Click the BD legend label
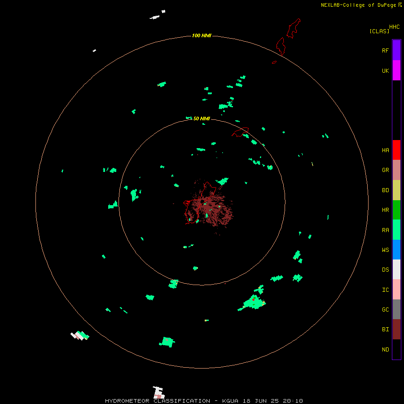Image resolution: width=404 pixels, height=404 pixels. pyautogui.click(x=385, y=190)
